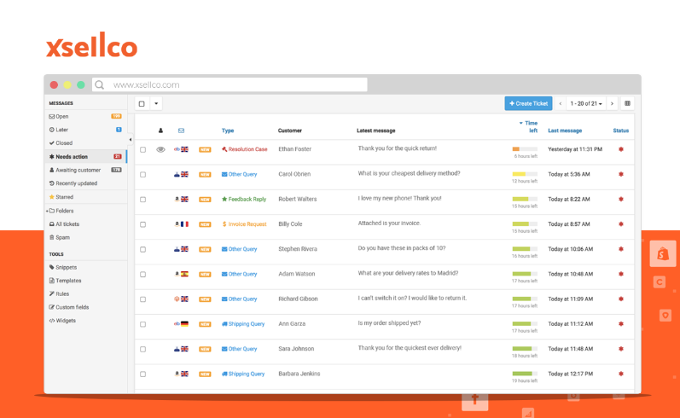680x418 pixels.
Task: Select Snippets under Tools
Action: coord(68,267)
